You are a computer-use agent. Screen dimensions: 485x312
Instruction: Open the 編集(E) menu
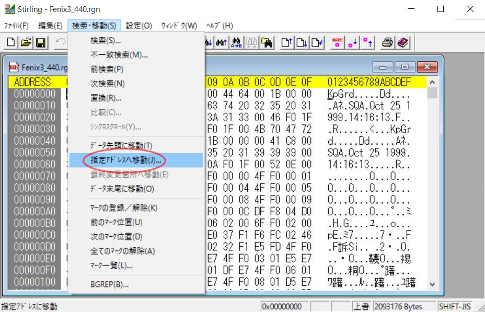point(50,26)
